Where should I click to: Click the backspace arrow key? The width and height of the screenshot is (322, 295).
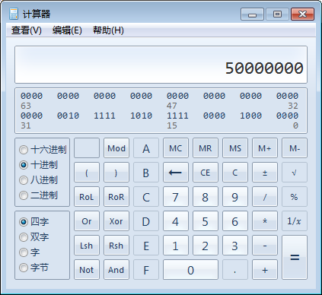tap(176, 173)
